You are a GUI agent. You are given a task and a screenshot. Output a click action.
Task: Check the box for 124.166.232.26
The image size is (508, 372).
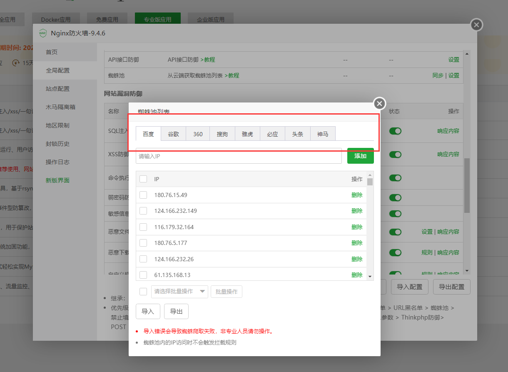tap(143, 259)
